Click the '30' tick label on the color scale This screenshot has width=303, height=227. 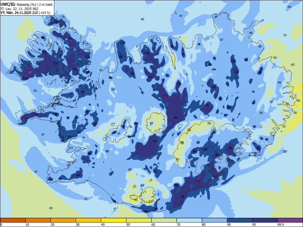[x=78, y=225]
